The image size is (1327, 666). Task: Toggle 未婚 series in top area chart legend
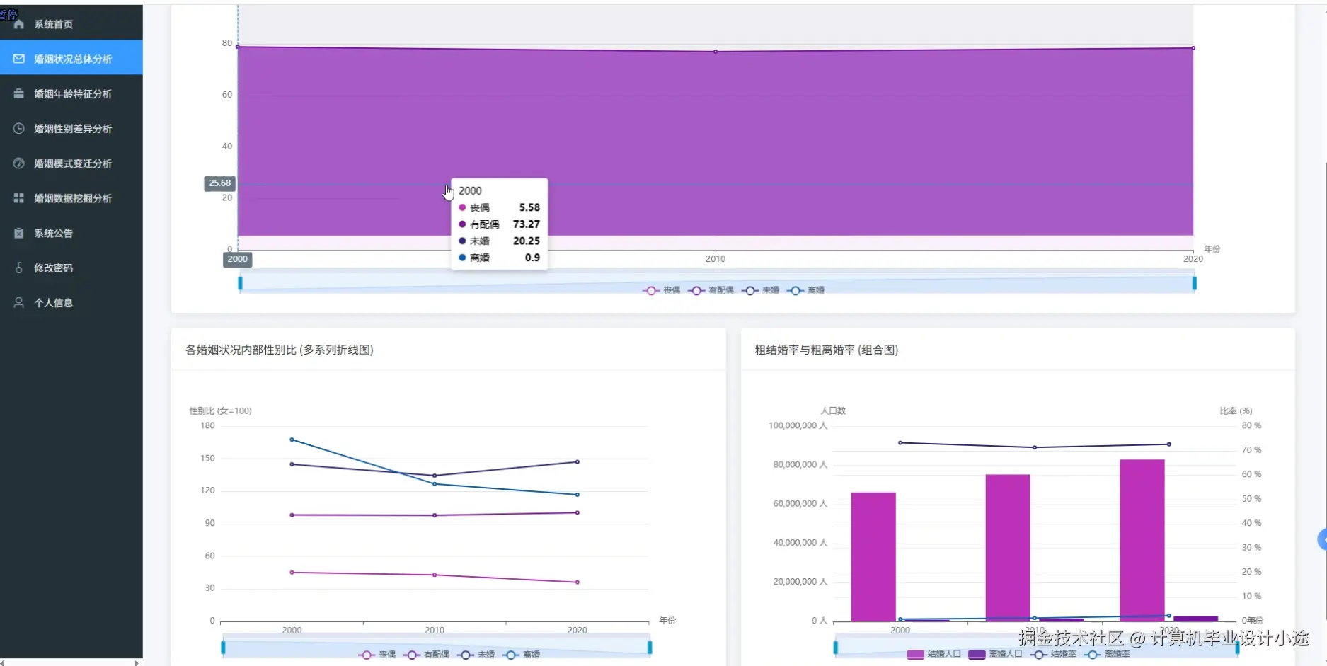[x=761, y=290]
